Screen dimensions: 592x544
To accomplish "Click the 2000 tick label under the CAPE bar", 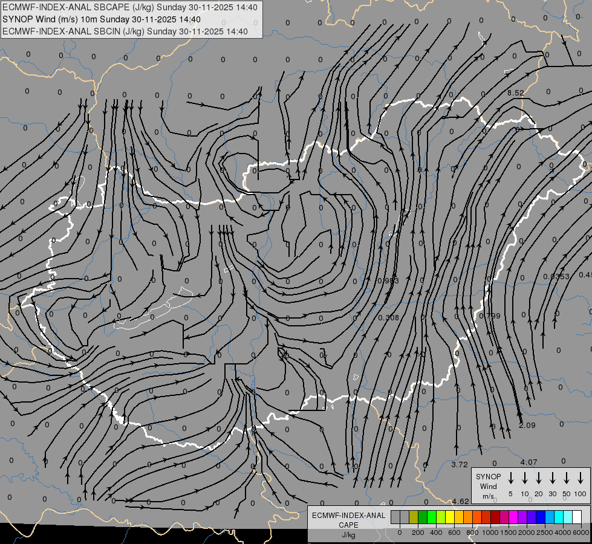I will [527, 533].
